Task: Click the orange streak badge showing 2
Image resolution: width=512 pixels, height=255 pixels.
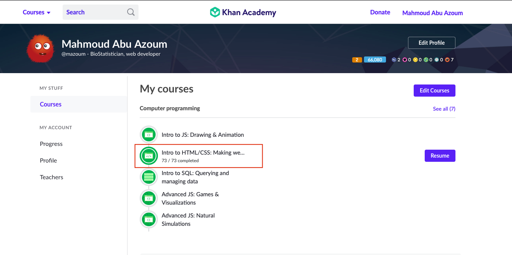Action: [357, 59]
